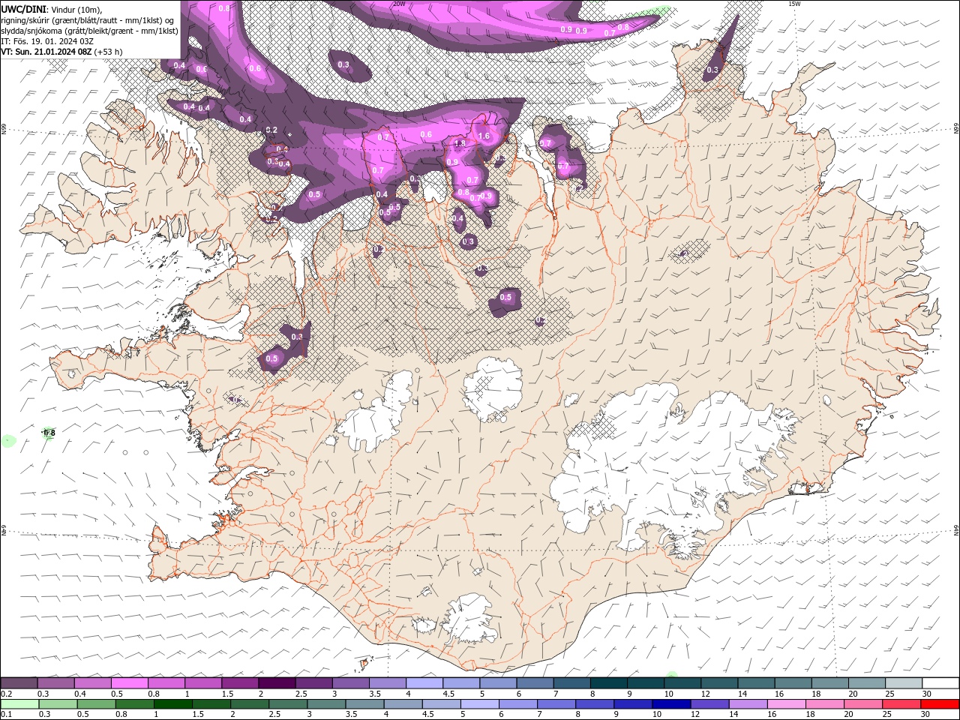Select the darkest purple 2 mm snow legend swatch

277,682
